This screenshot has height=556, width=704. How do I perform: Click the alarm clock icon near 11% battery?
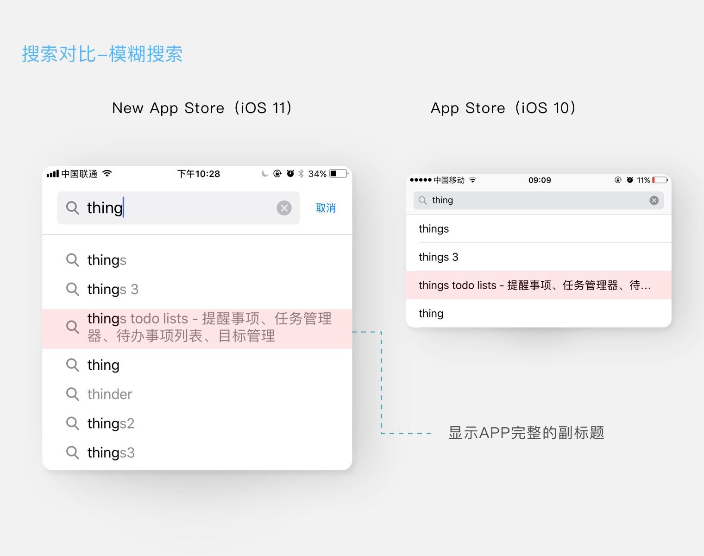[629, 180]
